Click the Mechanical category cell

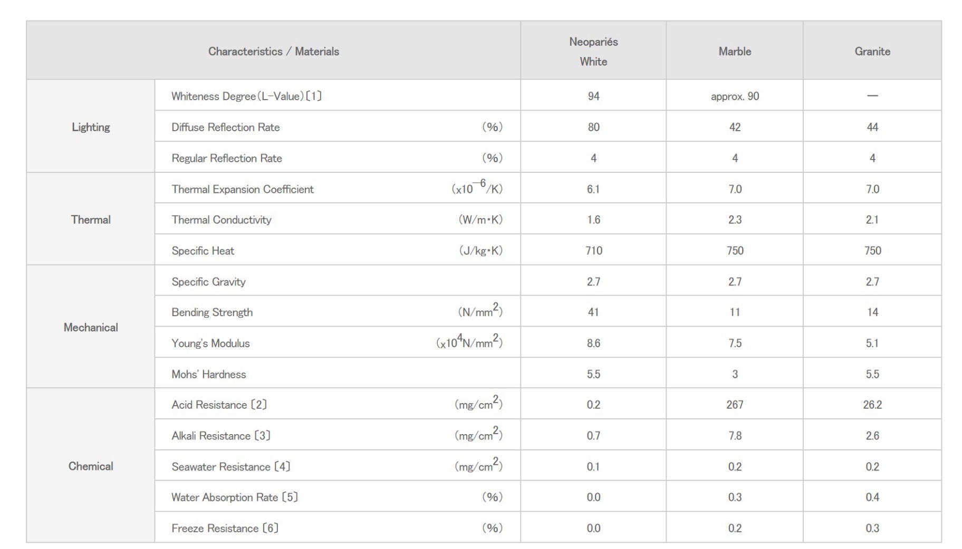(x=91, y=327)
